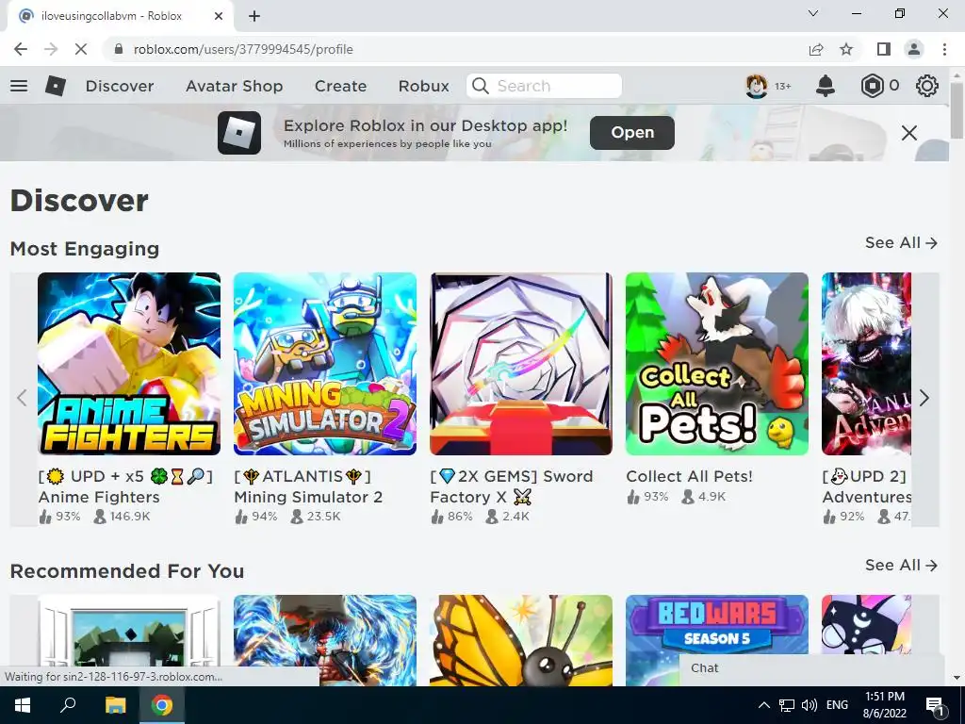
Task: Click the page vertical scrollbar thumb
Action: [956, 111]
